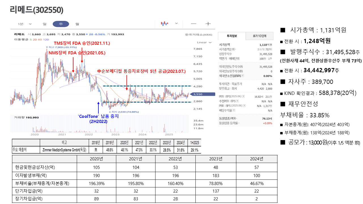Screen dimensions: 363x204
Task: Select the 일 daily chart interval
Action: [x=45, y=24]
